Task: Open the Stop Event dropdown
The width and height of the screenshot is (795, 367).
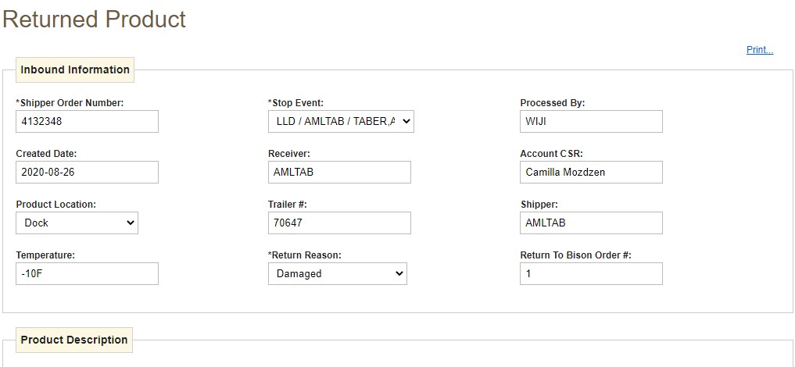Action: pos(340,121)
